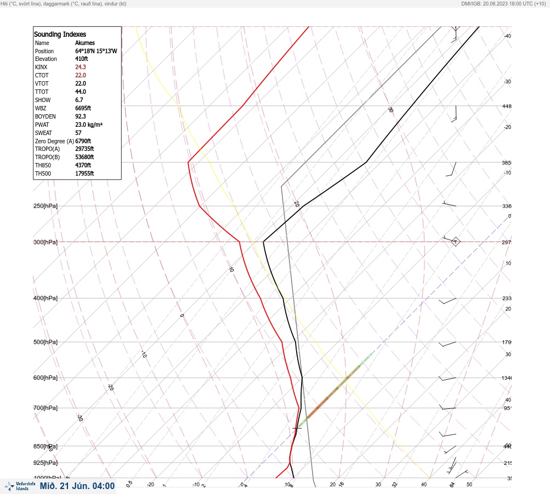Click the Vedurstofa Islands logo

point(20,486)
